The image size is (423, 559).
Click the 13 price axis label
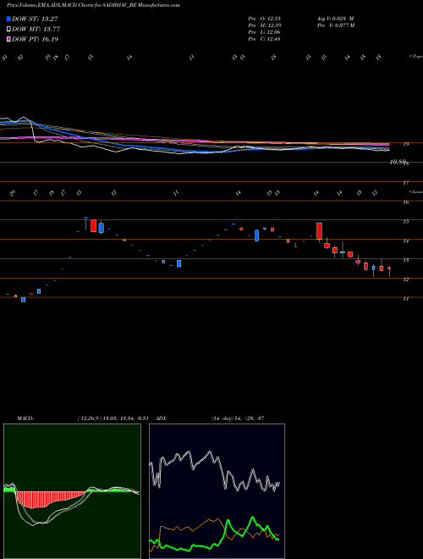[x=405, y=260]
